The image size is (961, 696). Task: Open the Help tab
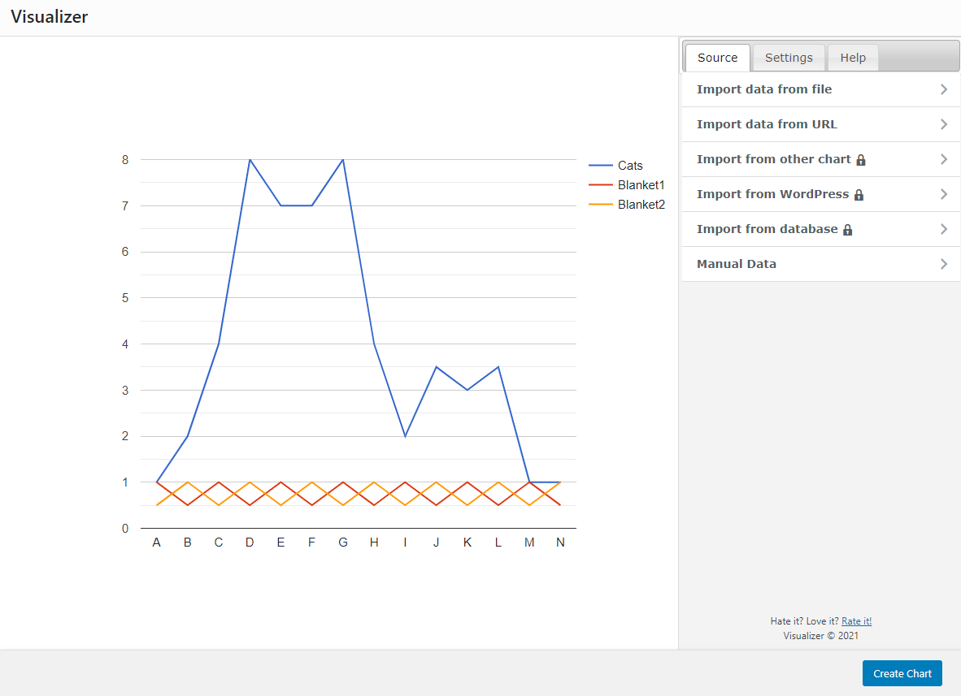(852, 57)
